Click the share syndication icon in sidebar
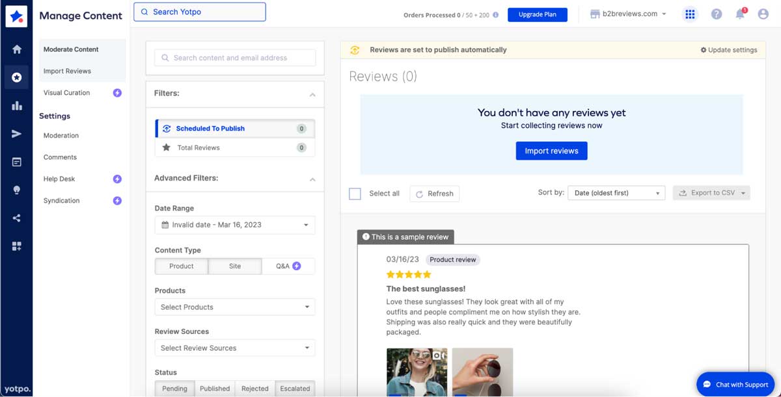The height and width of the screenshot is (397, 781). [x=16, y=218]
